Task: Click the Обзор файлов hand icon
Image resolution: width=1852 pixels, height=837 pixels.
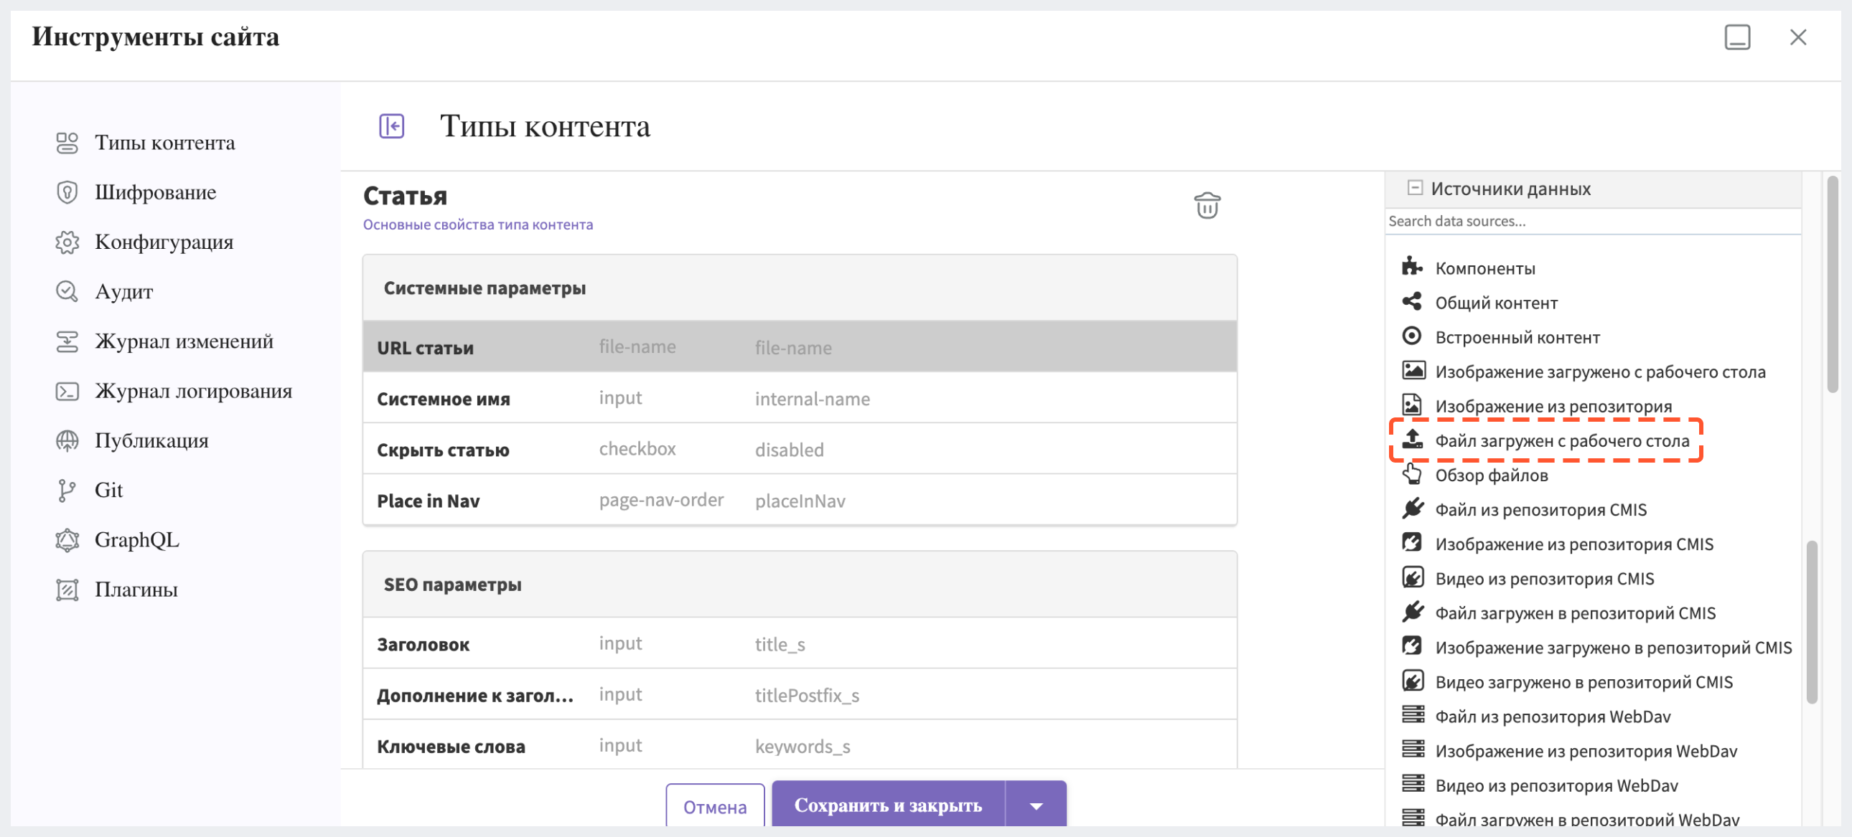Action: (x=1412, y=473)
